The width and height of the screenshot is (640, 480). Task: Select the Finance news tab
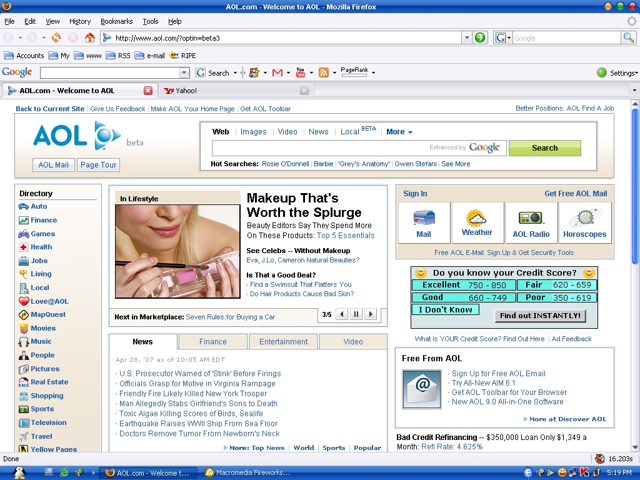pos(212,342)
